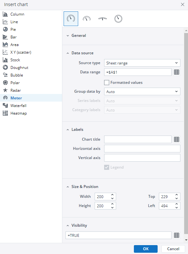Open range picker for Chart title

(177, 139)
